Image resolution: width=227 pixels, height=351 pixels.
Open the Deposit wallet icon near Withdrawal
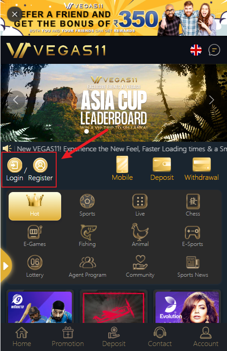point(162,164)
